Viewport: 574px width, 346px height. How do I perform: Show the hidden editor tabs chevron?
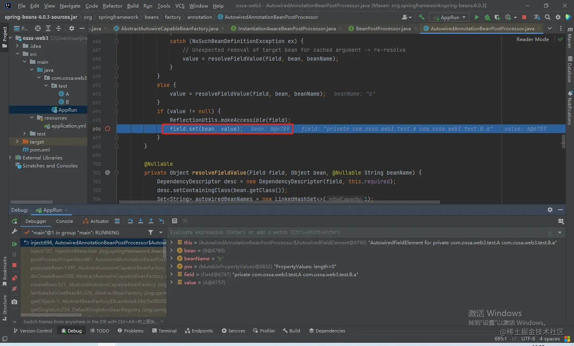(550, 28)
